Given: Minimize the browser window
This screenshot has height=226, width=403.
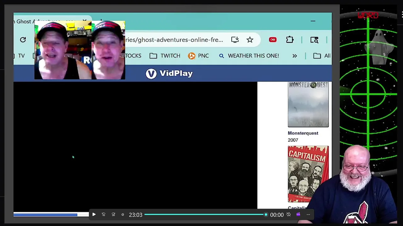Looking at the screenshot, I should point(313,21).
